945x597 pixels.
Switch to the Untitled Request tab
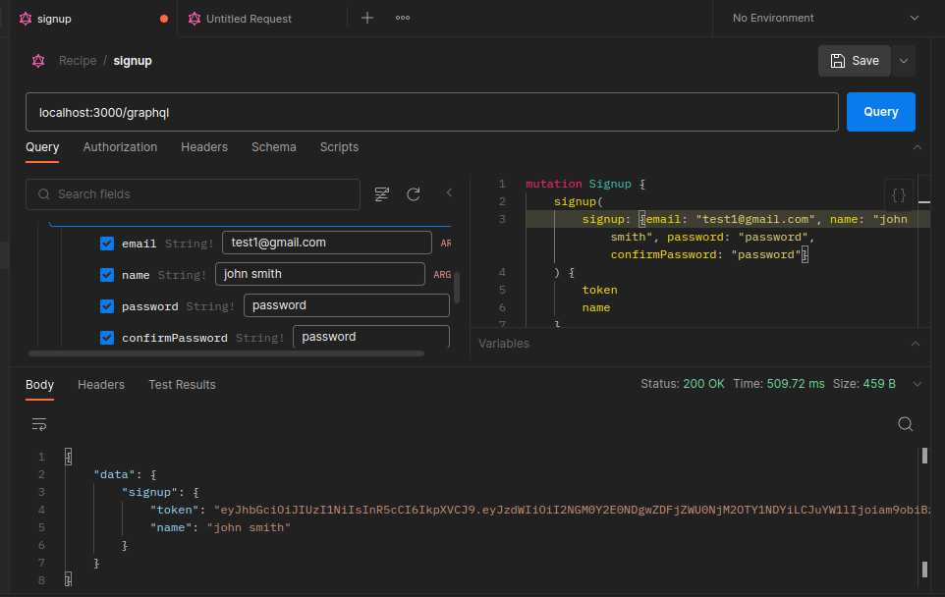[262, 19]
